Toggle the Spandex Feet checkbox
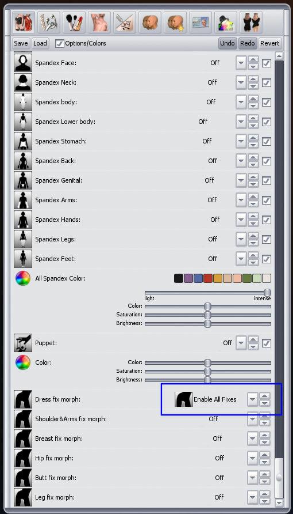293x514 pixels. click(x=267, y=259)
